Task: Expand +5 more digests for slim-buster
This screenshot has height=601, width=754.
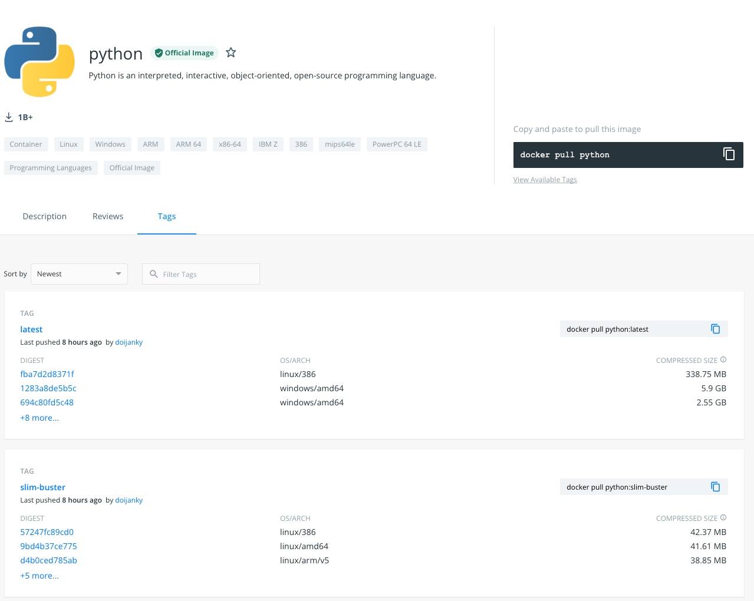Action: point(39,576)
